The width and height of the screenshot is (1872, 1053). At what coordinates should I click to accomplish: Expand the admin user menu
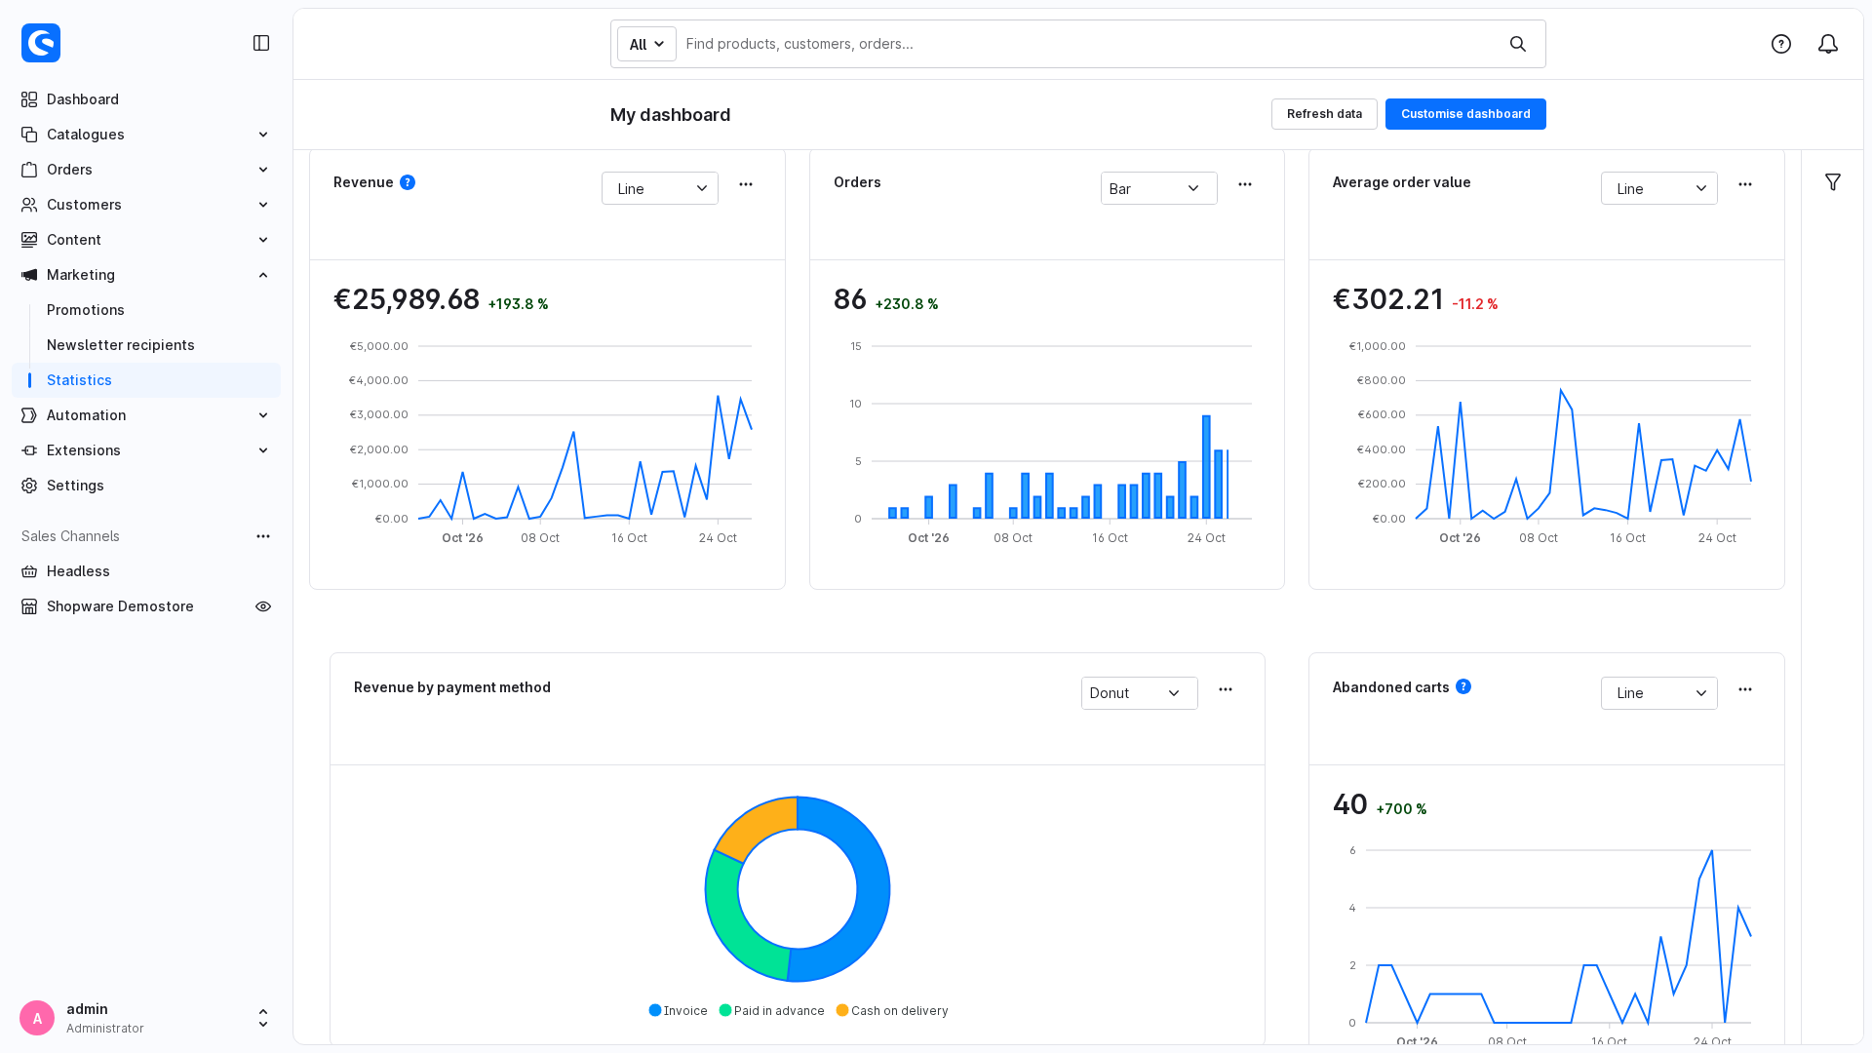click(263, 1018)
